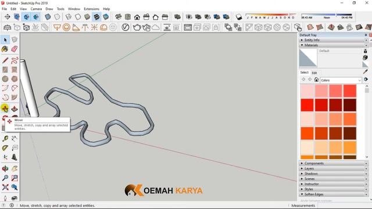Expand the Scenes panel
This screenshot has width=372, height=209.
point(333,179)
